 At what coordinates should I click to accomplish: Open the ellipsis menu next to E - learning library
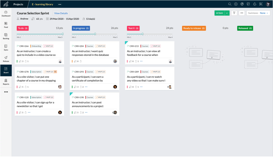60,4
